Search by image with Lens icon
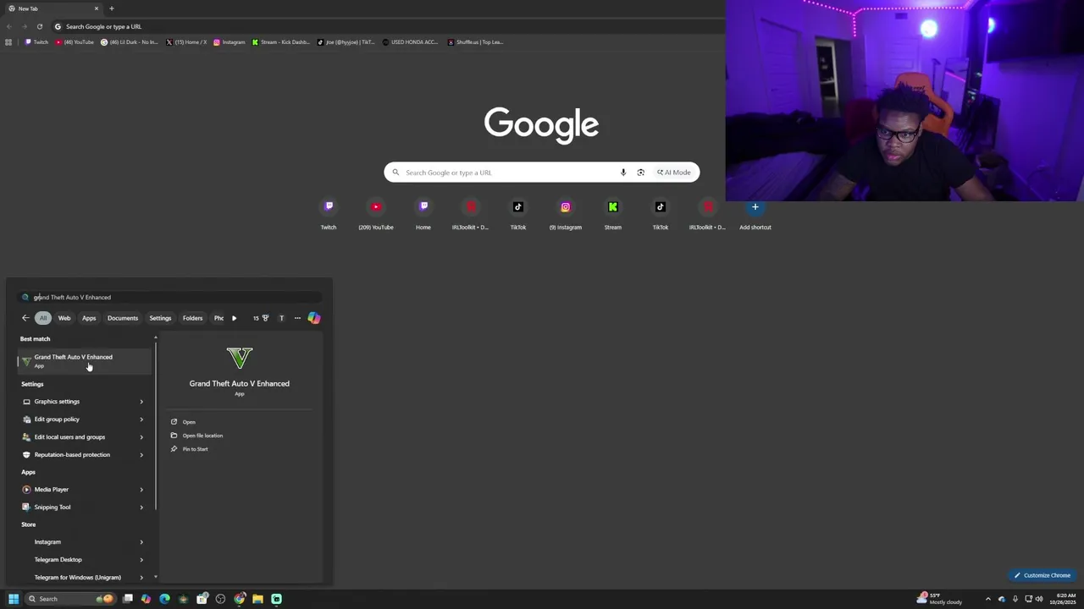This screenshot has width=1084, height=609. [x=640, y=173]
